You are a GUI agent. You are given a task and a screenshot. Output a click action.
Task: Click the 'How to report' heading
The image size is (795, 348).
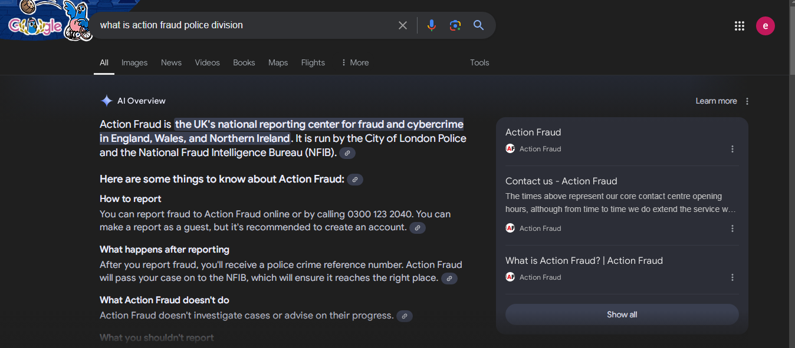[x=130, y=199]
